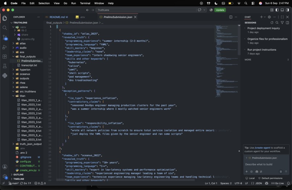Open the Extensions view
The height and width of the screenshot is (190, 292).
(5, 57)
